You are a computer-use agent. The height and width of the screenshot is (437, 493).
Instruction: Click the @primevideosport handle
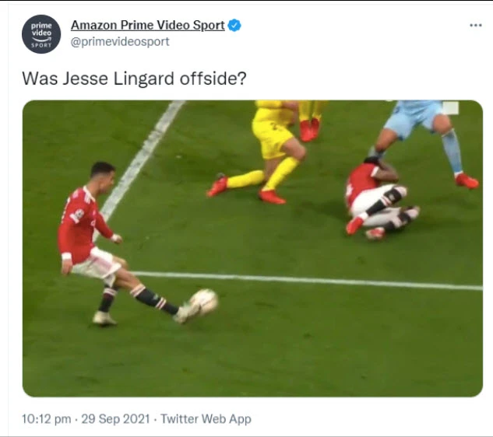point(120,42)
